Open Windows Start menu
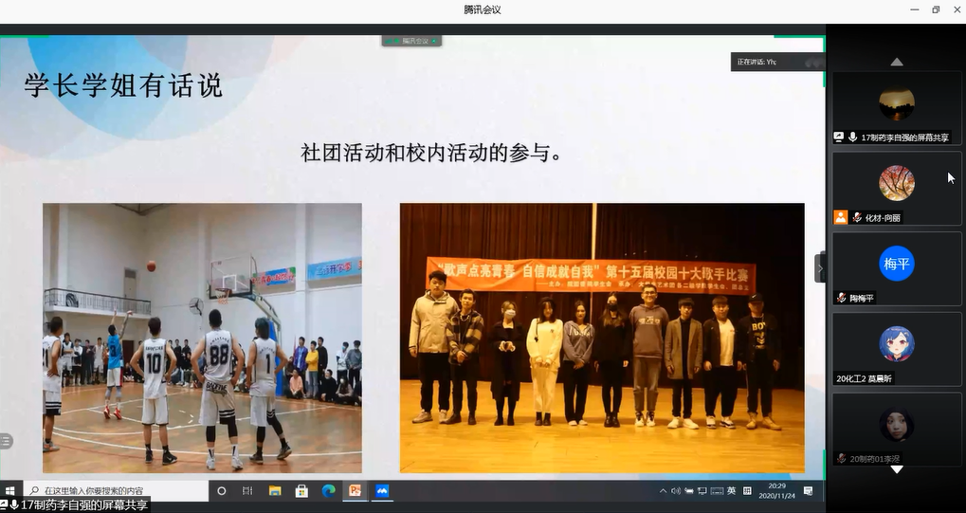 coord(10,490)
